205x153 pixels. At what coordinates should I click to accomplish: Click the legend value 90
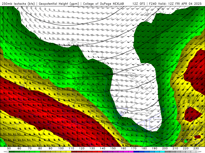[x=50, y=148]
